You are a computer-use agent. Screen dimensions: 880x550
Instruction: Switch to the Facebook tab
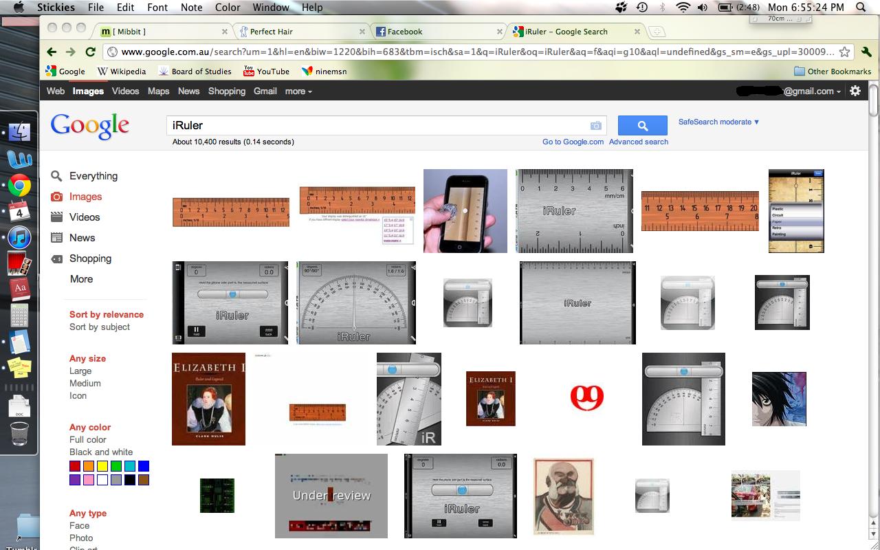point(441,32)
